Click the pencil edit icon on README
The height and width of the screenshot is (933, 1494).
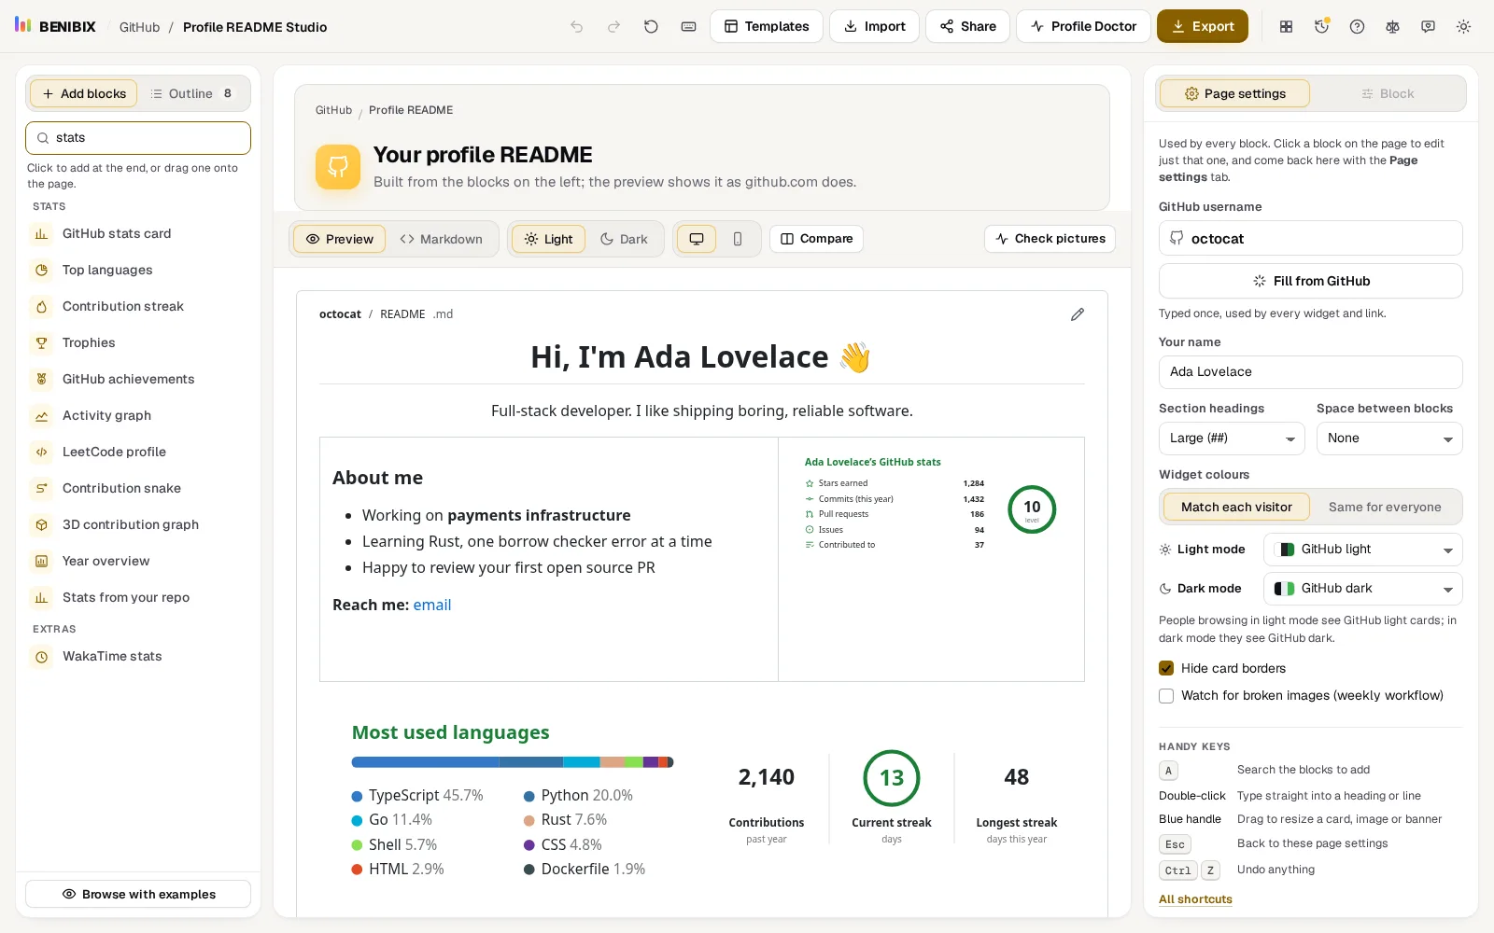[x=1078, y=314]
